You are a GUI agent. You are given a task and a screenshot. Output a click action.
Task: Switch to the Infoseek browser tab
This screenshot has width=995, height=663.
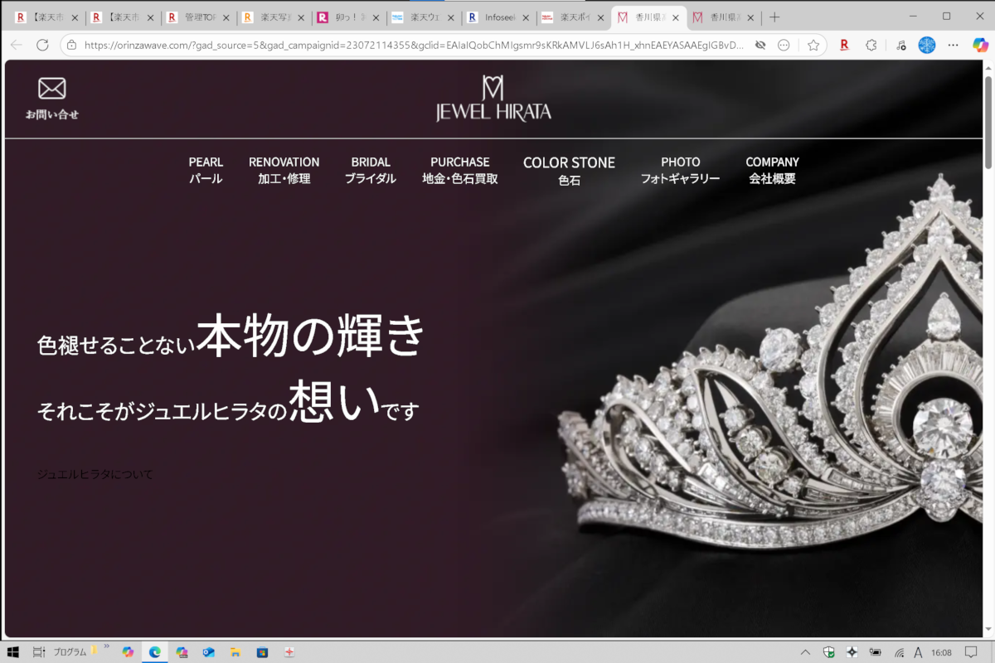(498, 17)
